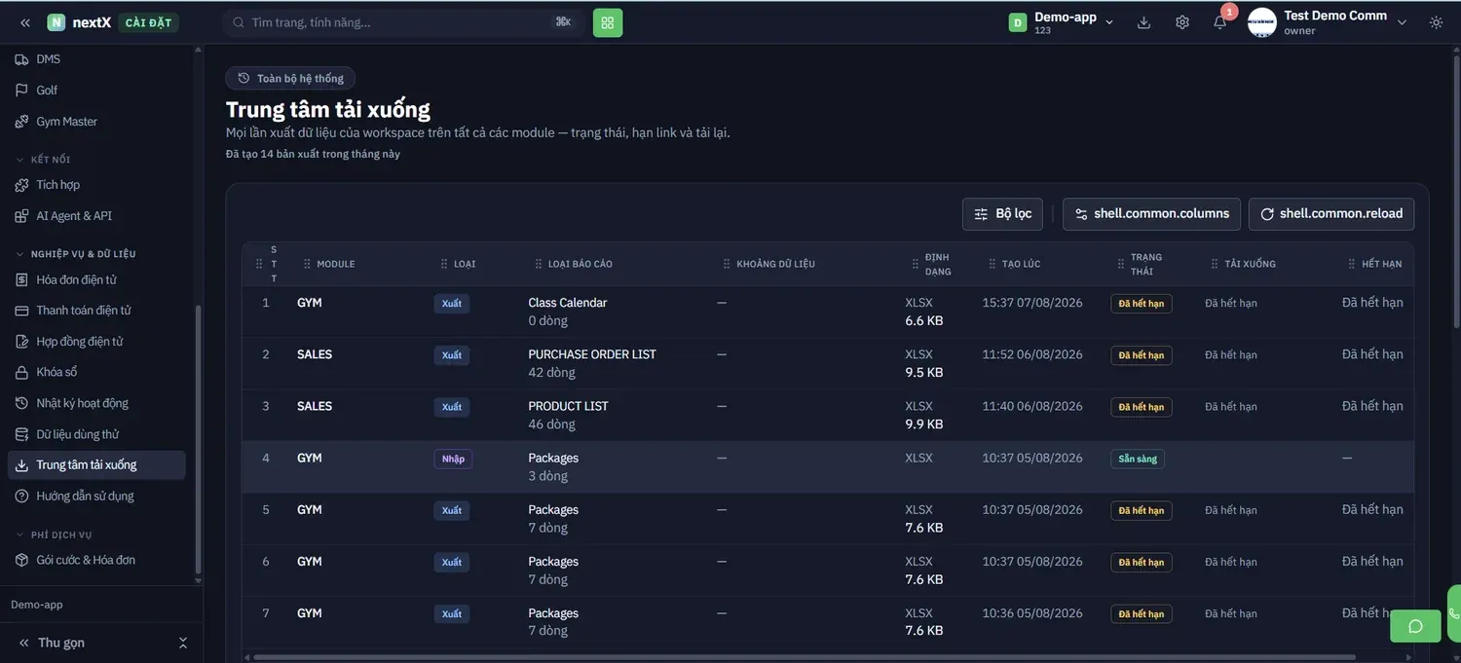1461x663 pixels.
Task: Click the document icon next to Hợp đồng điện tử
Action: point(21,342)
